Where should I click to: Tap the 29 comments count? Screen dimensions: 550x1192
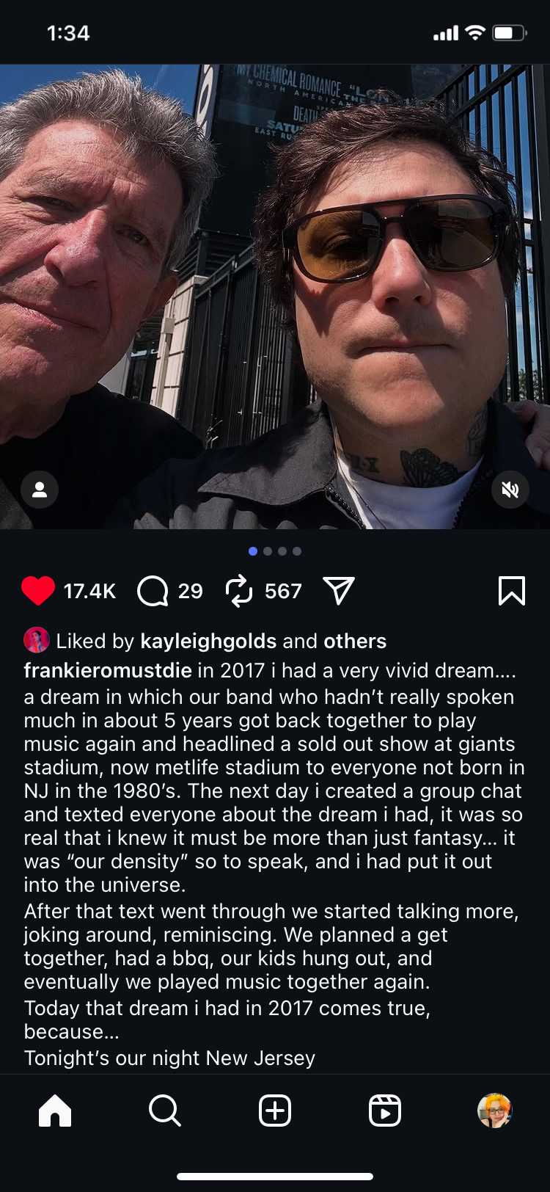tap(190, 591)
